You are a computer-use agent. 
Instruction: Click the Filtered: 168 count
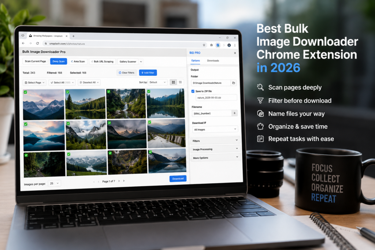55,73
